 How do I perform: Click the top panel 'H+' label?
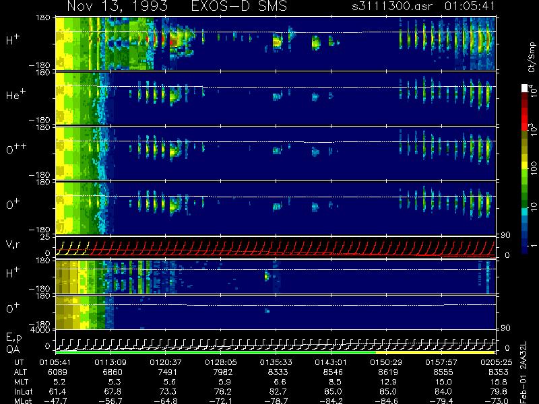[13, 40]
